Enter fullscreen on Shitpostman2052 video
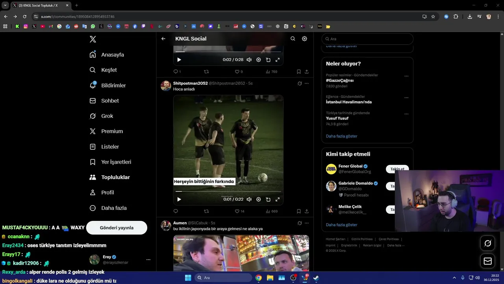Screen dimensions: 504x284 (277, 199)
